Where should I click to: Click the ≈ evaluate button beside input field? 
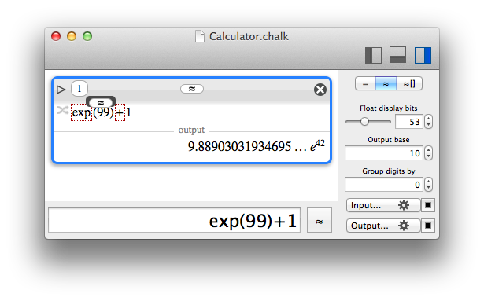pos(320,220)
